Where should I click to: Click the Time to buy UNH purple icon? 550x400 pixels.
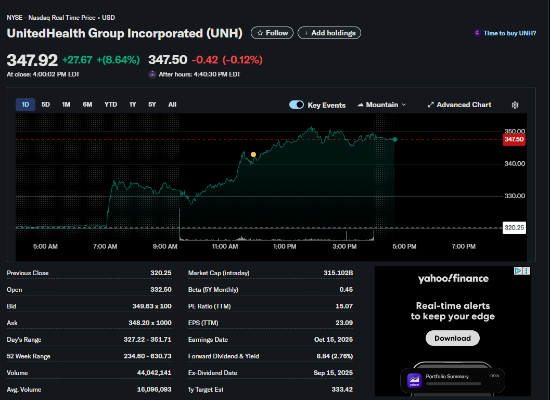click(x=477, y=33)
